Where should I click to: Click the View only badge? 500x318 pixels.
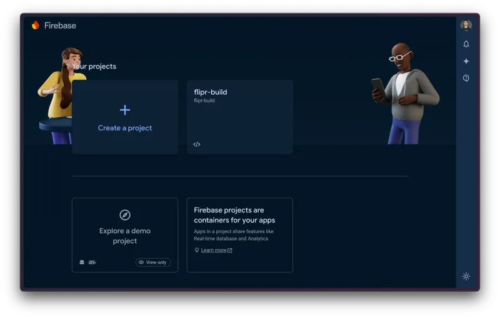point(153,263)
